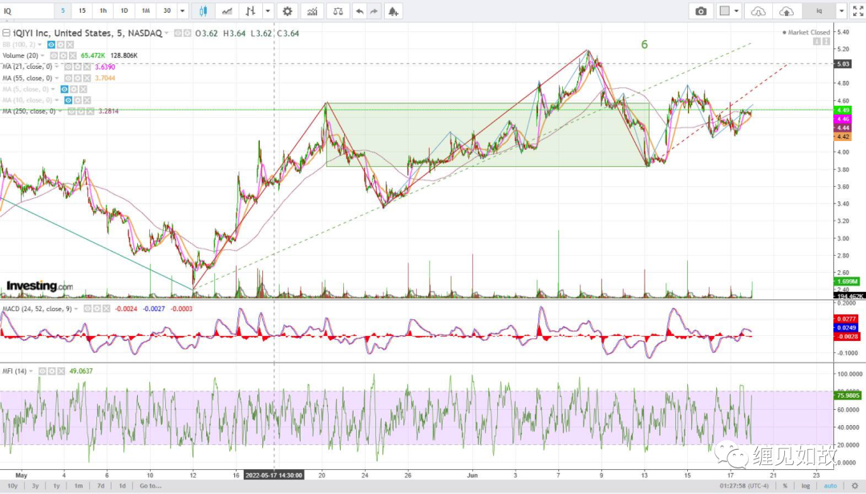This screenshot has width=866, height=494.
Task: Select the 15 minute interval
Action: click(82, 11)
